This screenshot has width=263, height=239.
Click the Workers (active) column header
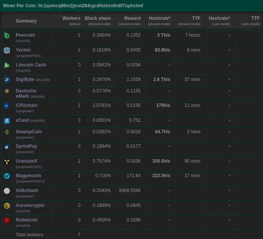[71, 21]
